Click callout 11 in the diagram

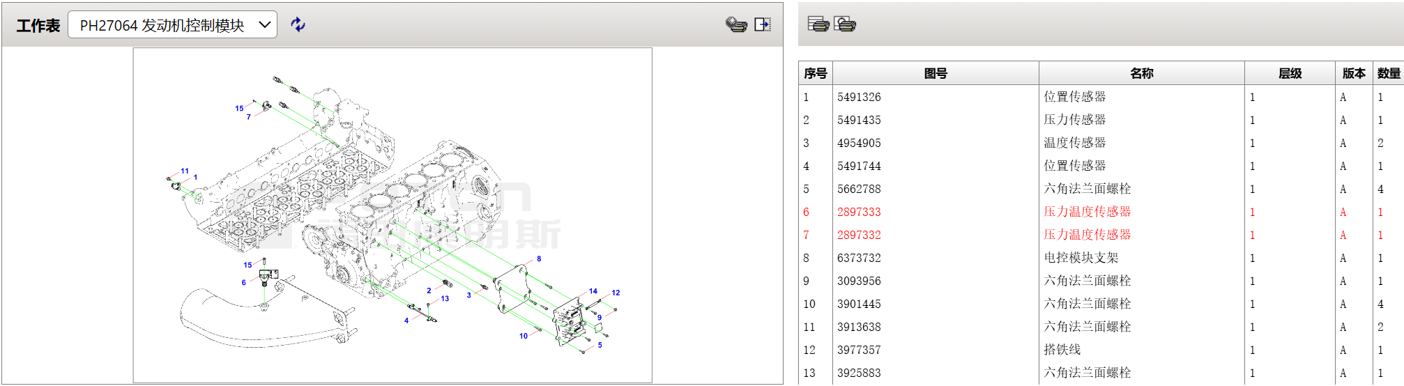[185, 171]
